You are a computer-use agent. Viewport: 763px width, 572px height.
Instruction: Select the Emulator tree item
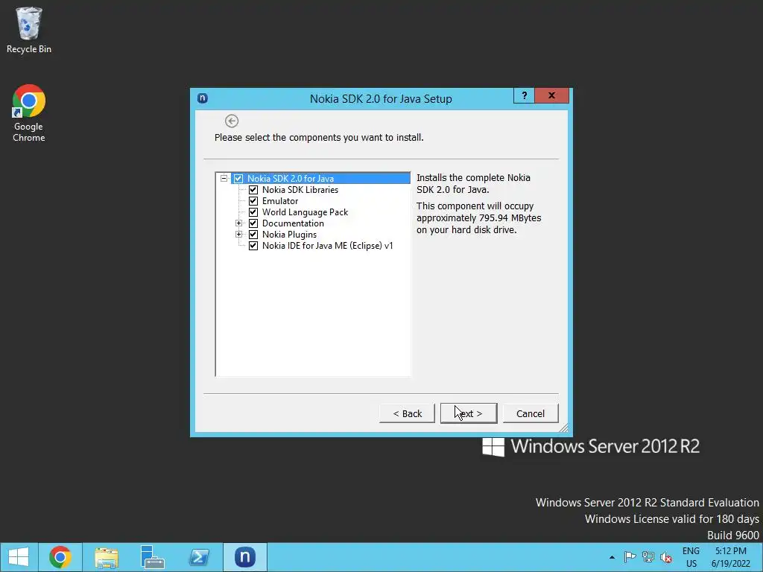280,201
